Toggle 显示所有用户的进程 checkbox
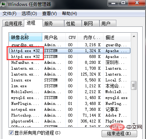The image size is (146, 139). [x=11, y=133]
